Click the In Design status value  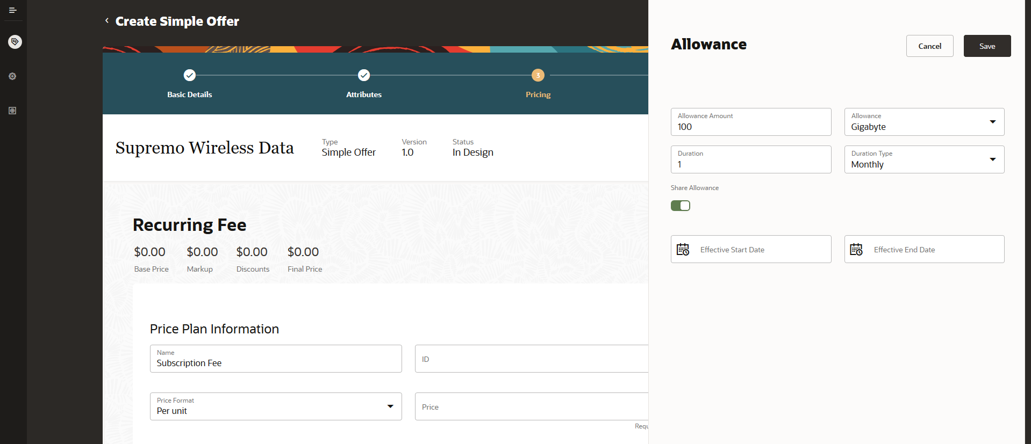[473, 152]
